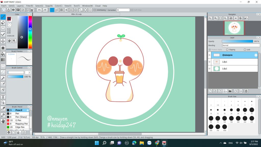Toggle visibility of the middle Lớp1 layer
This screenshot has height=147, width=261.
(210, 62)
